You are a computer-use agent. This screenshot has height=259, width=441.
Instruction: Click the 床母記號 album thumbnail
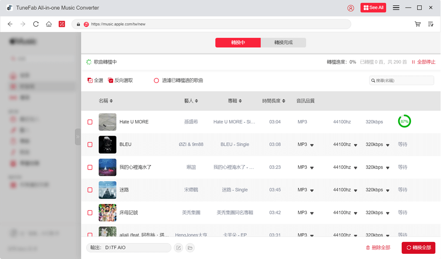click(107, 213)
